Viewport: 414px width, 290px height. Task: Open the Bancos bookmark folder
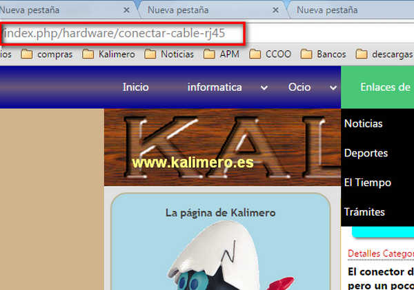[x=323, y=54]
